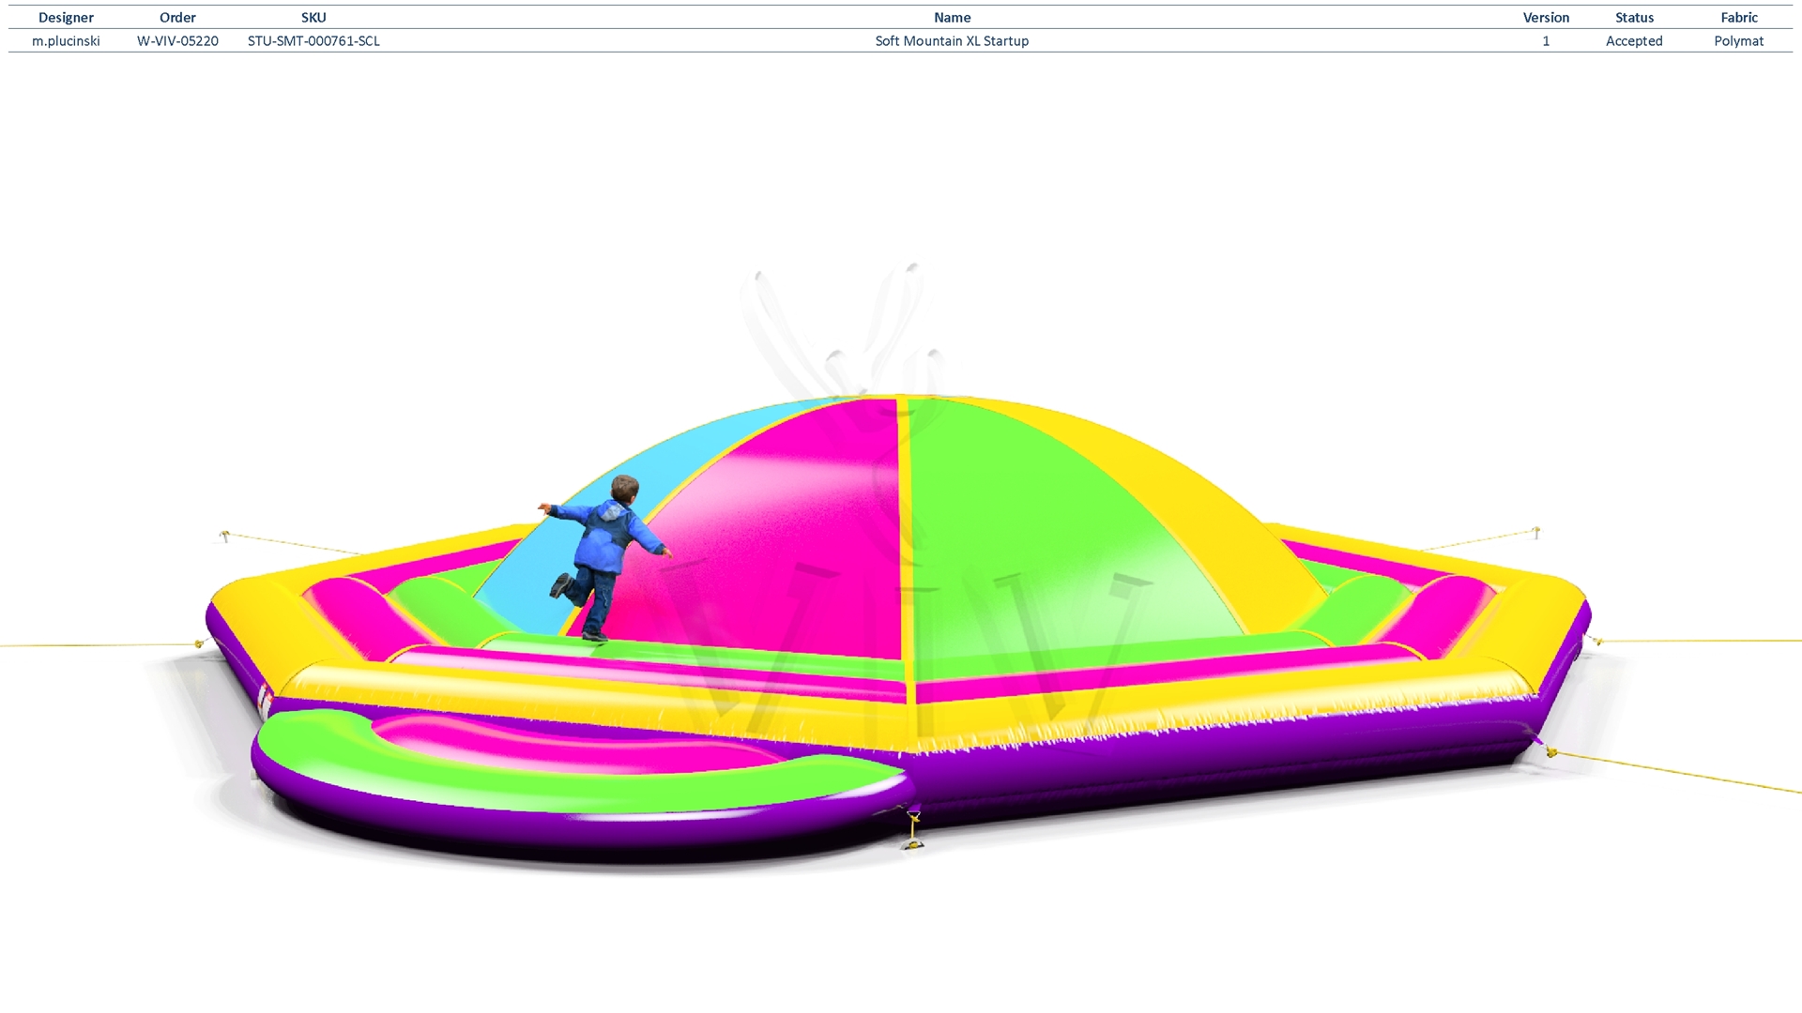Click the child figure on the inflatable
Image resolution: width=1802 pixels, height=1013 pixels.
(x=604, y=557)
